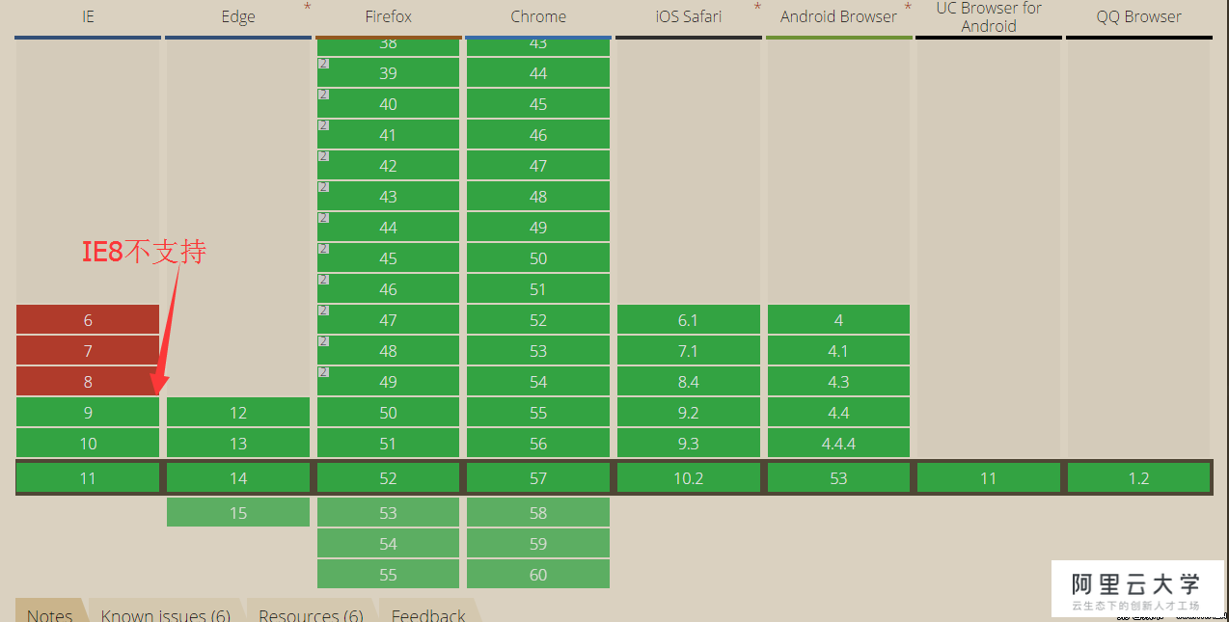Select the Chrome 48 cell

click(538, 197)
